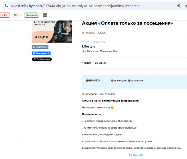Open the Планета bookmark

(32, 15)
